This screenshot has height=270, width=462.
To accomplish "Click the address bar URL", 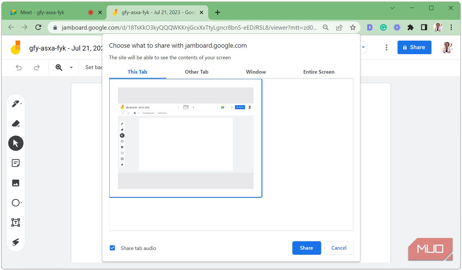I will (x=189, y=27).
